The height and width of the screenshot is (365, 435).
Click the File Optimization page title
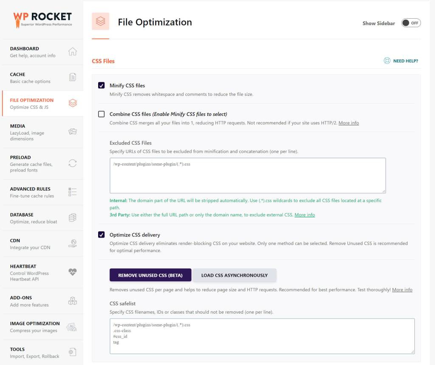(155, 22)
